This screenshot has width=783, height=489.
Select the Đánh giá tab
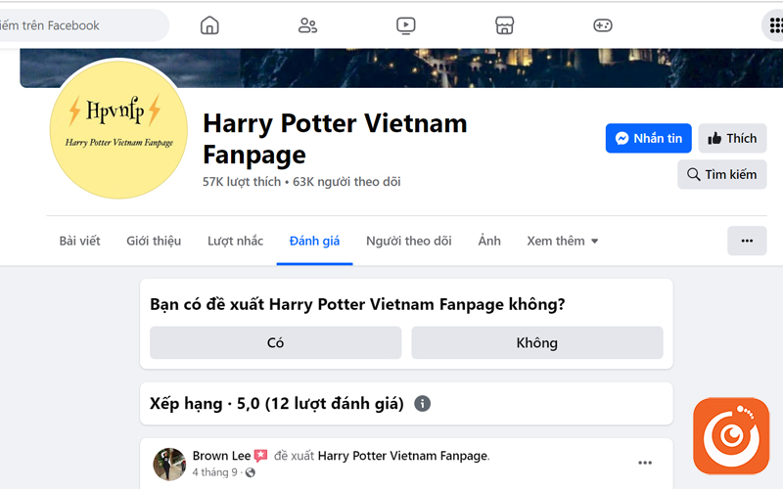click(x=314, y=241)
